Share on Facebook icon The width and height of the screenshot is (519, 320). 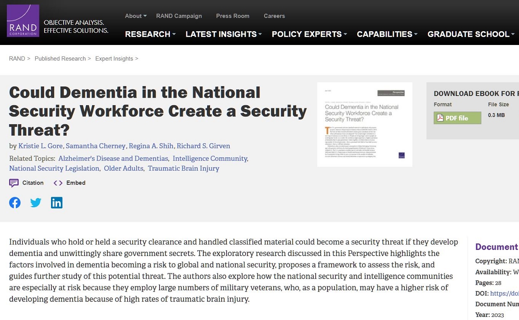click(x=15, y=202)
